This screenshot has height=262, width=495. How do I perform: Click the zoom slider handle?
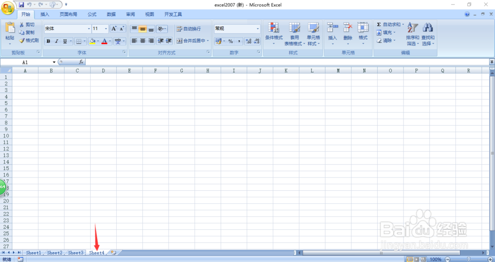point(468,259)
